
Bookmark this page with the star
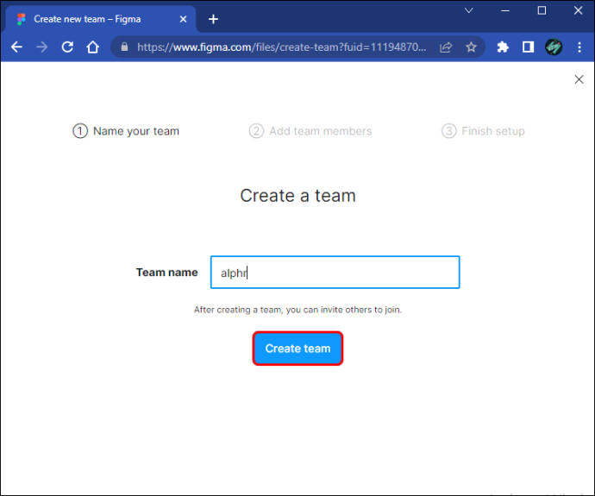(x=472, y=47)
